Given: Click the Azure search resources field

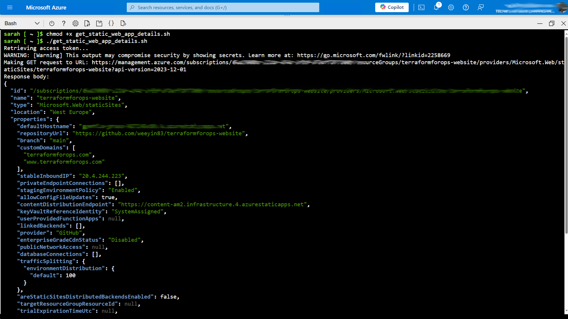Looking at the screenshot, I should point(223,7).
